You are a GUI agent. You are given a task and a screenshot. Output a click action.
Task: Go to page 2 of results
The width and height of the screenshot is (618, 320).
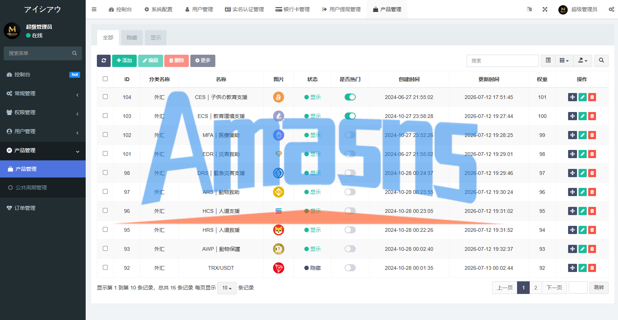pyautogui.click(x=536, y=288)
